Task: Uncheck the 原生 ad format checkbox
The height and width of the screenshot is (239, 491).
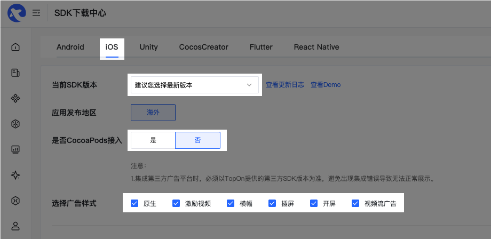Action: click(x=134, y=203)
